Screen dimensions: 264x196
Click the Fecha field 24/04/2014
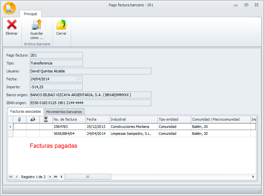click(54, 79)
